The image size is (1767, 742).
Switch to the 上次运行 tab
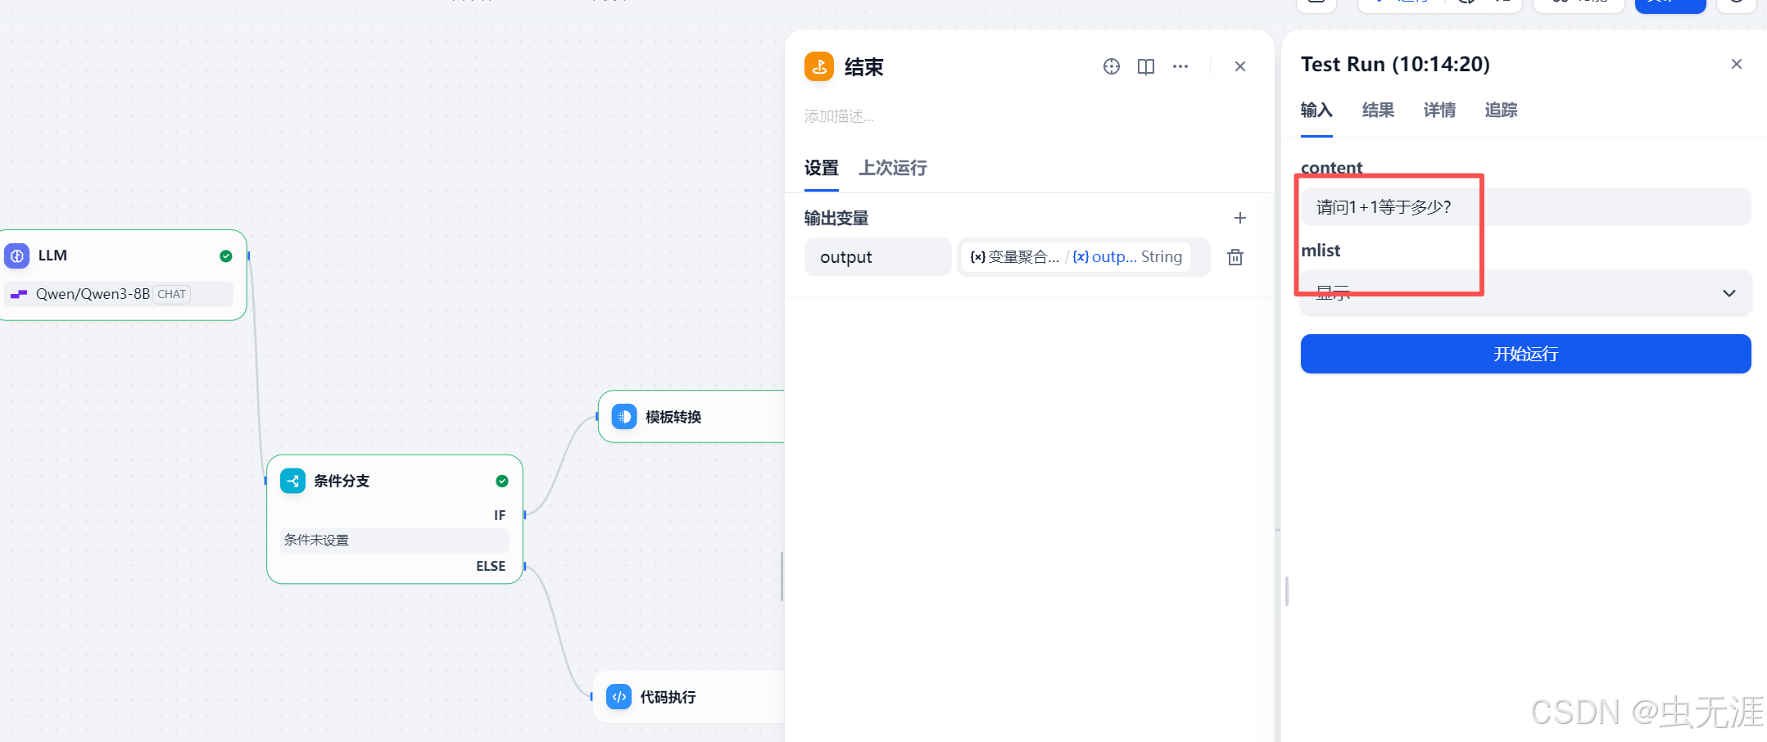(892, 168)
